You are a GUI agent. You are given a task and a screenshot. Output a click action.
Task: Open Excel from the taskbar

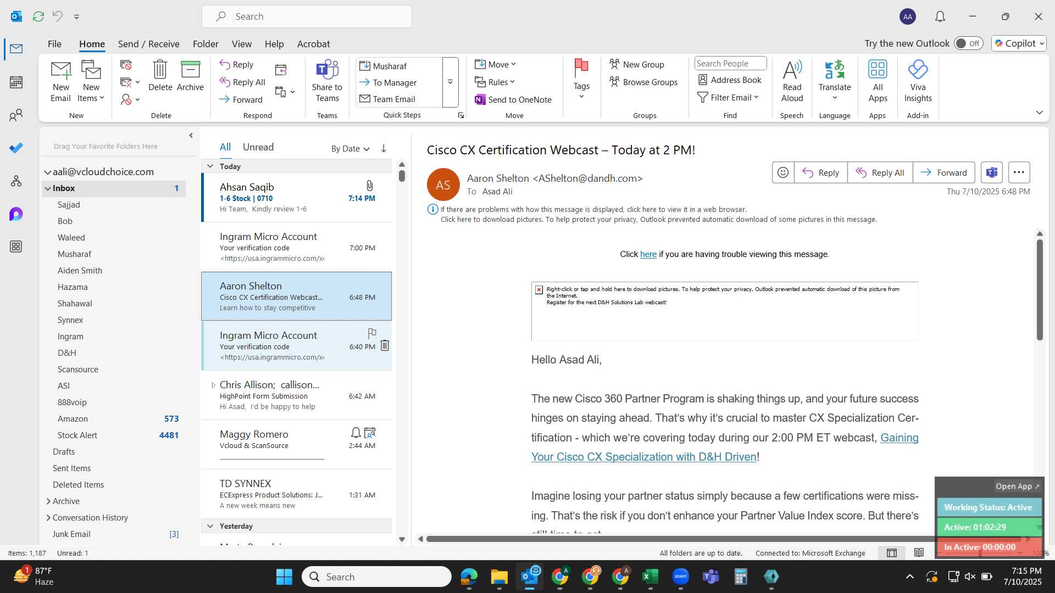pos(650,577)
